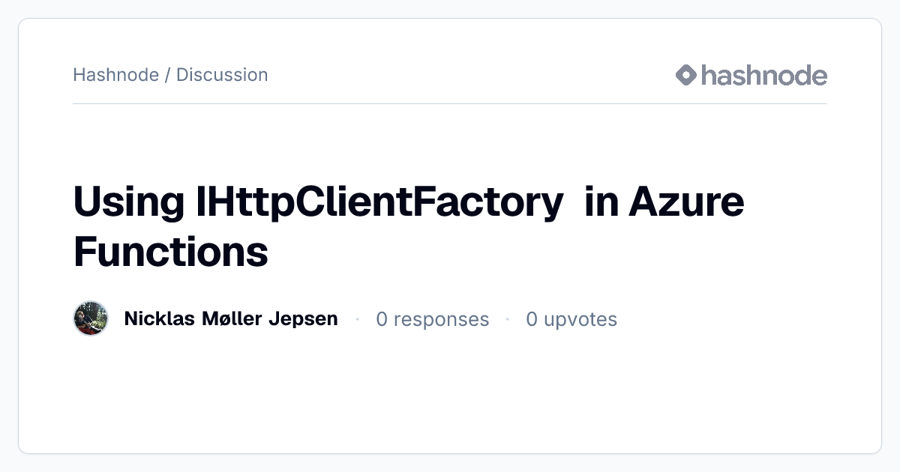Click the word responses beside the zero
The image size is (900, 472).
pyautogui.click(x=441, y=320)
